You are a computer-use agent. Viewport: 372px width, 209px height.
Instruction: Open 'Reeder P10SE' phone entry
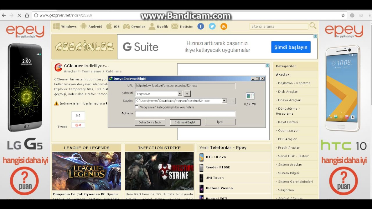(218, 167)
